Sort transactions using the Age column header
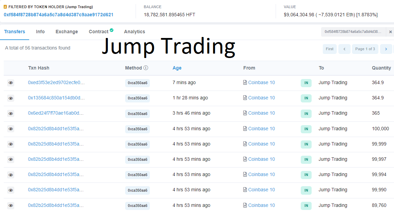394x213 pixels. (x=177, y=68)
